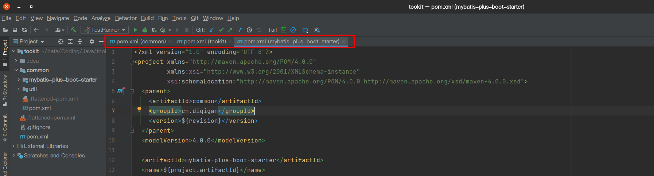Hide the Project panel with minus icon

pos(101,42)
